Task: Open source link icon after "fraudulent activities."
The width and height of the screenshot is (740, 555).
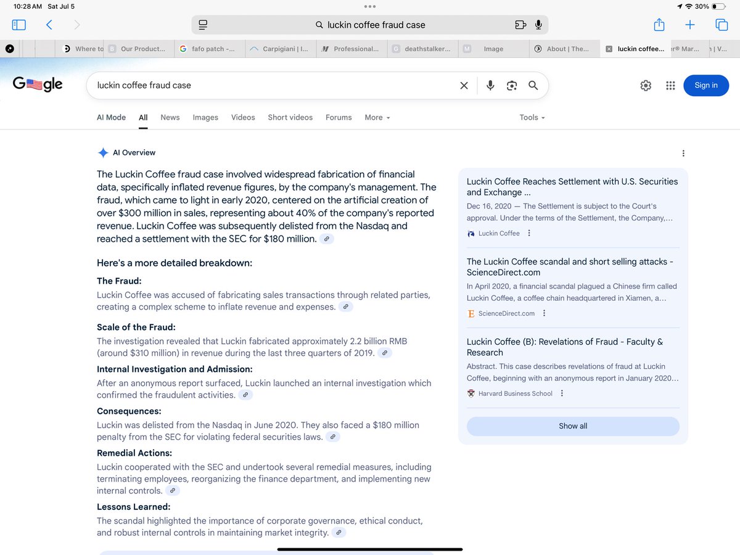Action: coord(245,395)
